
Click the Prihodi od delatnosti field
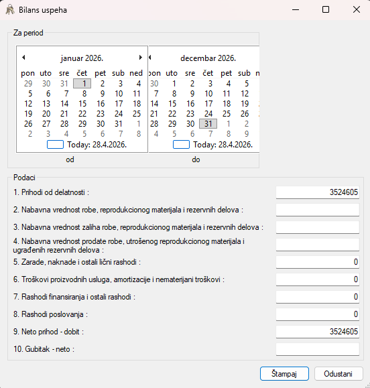coord(318,192)
